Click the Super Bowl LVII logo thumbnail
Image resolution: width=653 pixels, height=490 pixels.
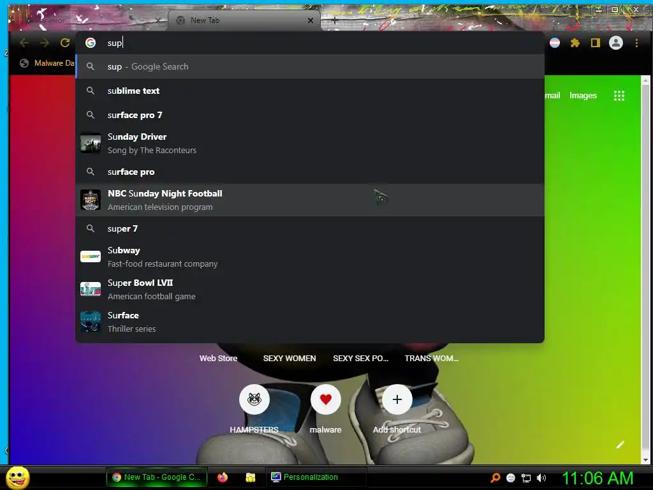[x=91, y=289]
